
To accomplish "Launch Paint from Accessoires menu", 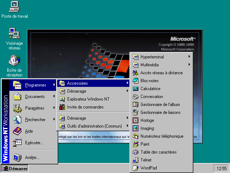I will click(145, 144).
